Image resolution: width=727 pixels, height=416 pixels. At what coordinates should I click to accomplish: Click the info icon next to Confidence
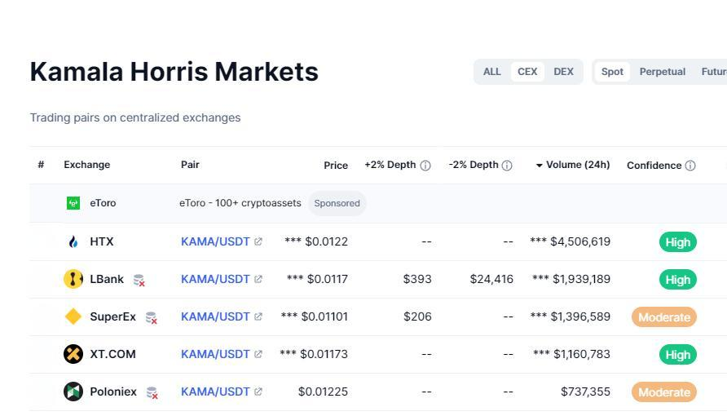(x=690, y=166)
